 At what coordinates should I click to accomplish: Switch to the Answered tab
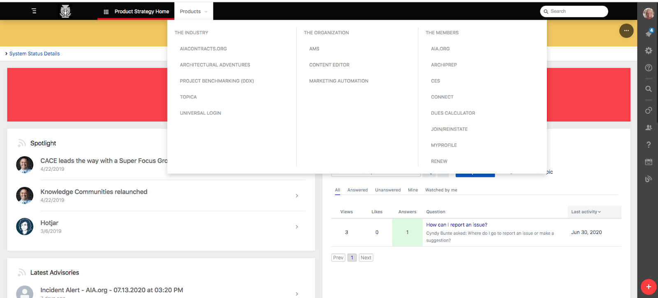pyautogui.click(x=357, y=190)
